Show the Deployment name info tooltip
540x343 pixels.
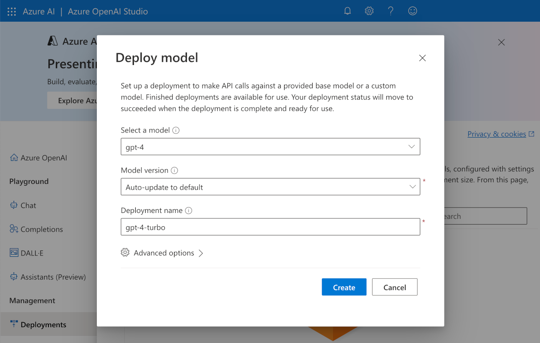click(x=189, y=210)
